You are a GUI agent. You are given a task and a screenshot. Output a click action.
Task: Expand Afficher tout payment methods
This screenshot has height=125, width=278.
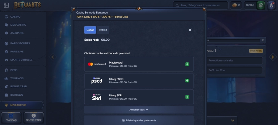139,110
